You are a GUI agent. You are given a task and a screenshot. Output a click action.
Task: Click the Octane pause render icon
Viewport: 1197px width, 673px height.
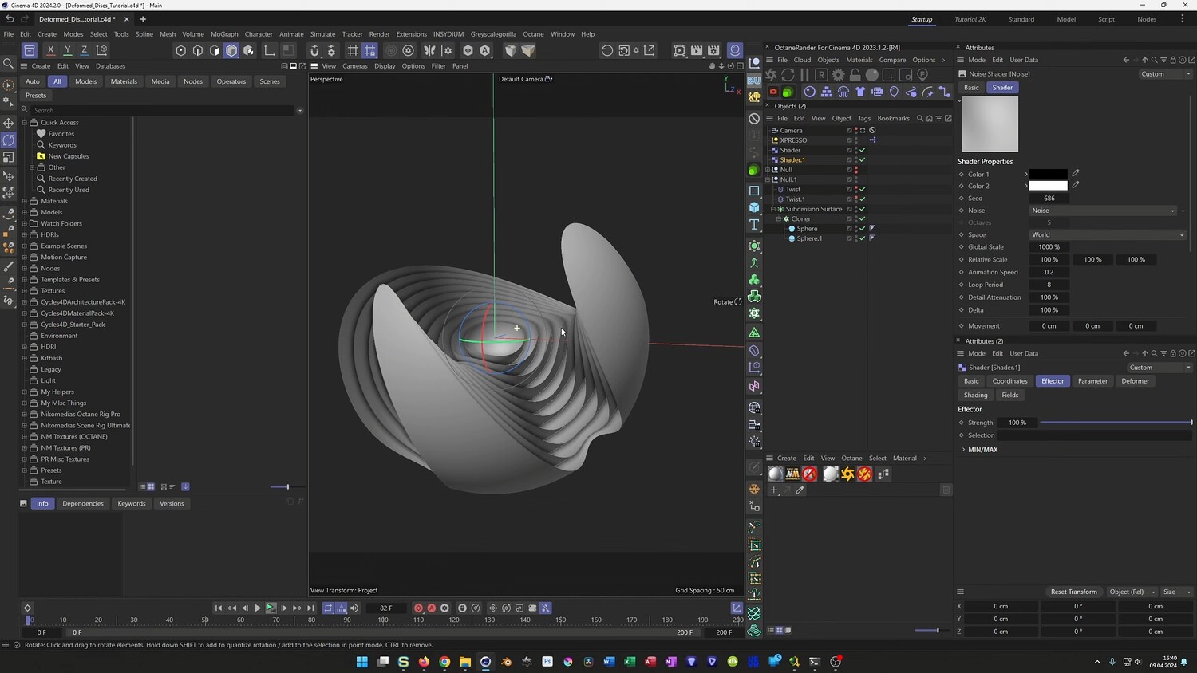804,75
